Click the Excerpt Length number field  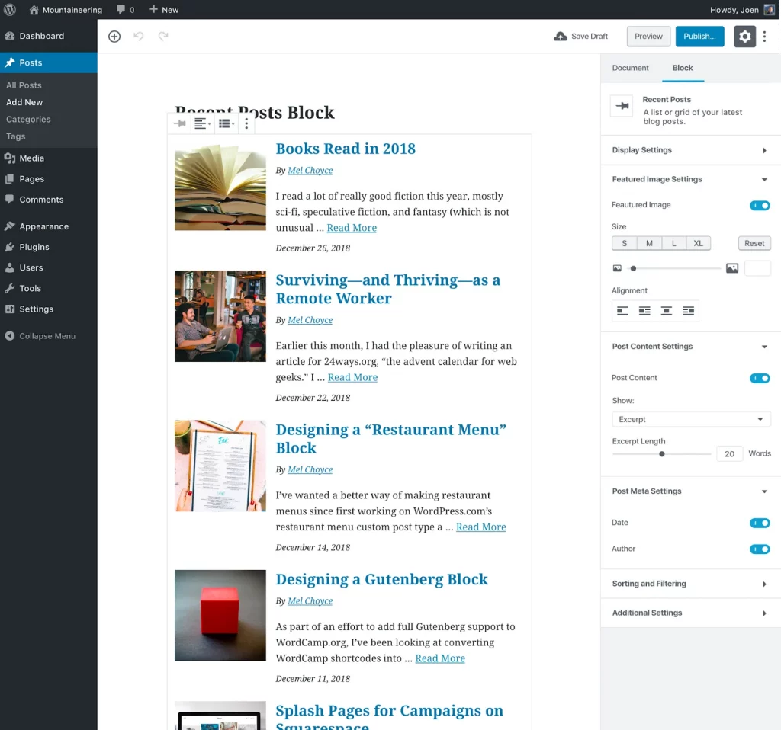(729, 454)
